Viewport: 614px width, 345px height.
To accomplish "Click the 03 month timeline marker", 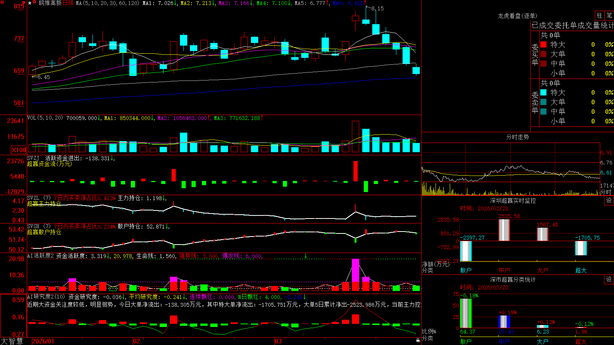I will click(x=278, y=341).
